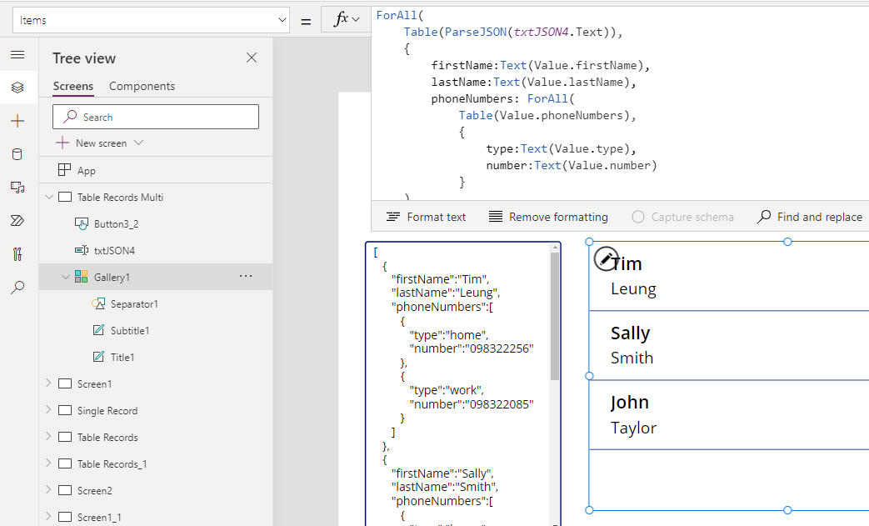Screen dimensions: 869x526
Task: Close the Tree view panel
Action: click(x=252, y=58)
